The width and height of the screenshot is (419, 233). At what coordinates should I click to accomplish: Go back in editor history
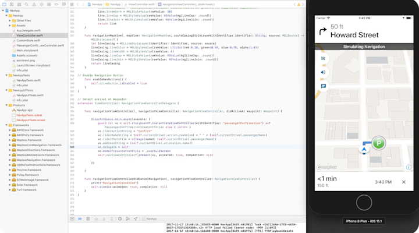pos(78,4)
